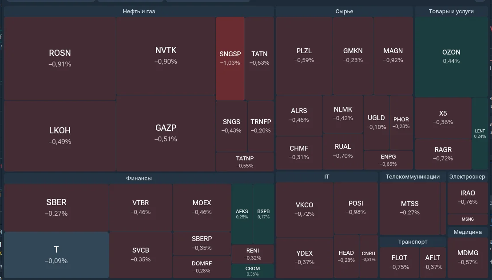492x280 pixels.
Task: Select the VKCO tile in IT
Action: (x=304, y=210)
